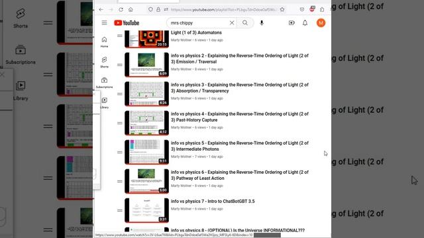
Task: Click the padlock site info icon
Action: [158, 9]
